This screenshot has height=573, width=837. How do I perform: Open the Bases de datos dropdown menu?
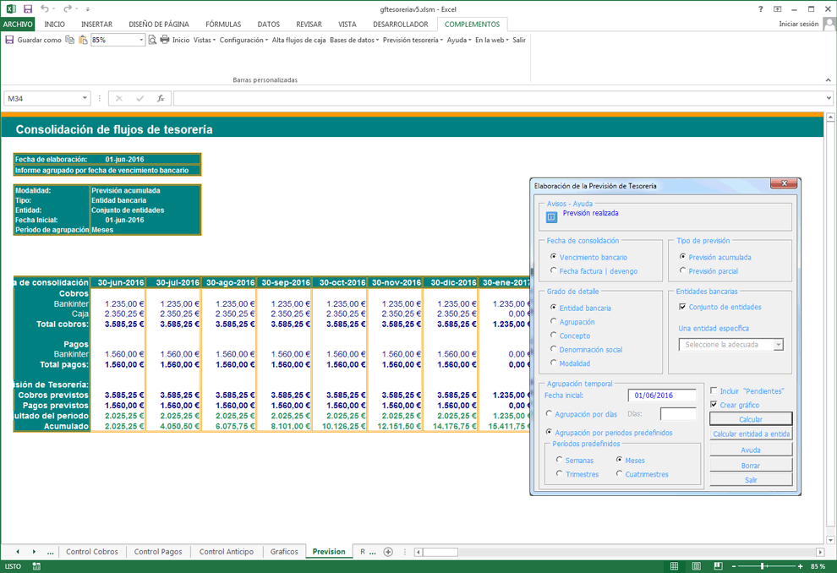pos(354,40)
